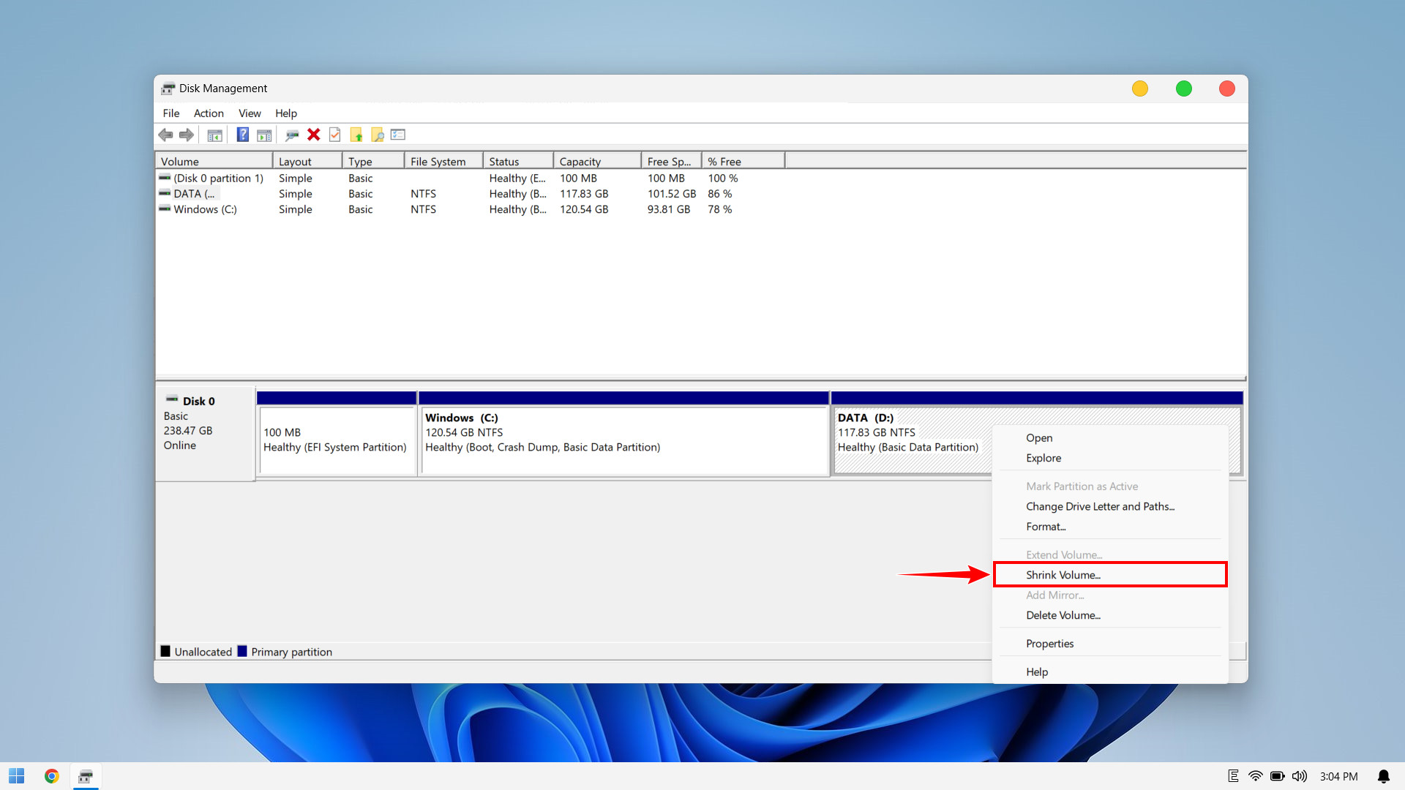Viewport: 1405px width, 790px height.
Task: Select Change Drive Letter and Paths
Action: [x=1099, y=506]
